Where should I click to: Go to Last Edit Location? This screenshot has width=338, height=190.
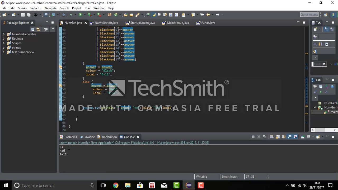[202, 15]
